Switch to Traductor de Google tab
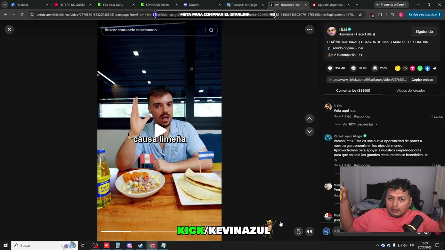Viewport: 445px width, 250px height. pos(245,5)
